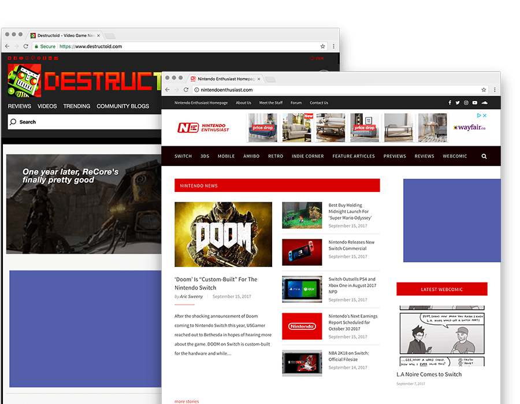Select Indie Corner from the navigation bar
Image resolution: width=520 pixels, height=404 pixels.
point(307,156)
